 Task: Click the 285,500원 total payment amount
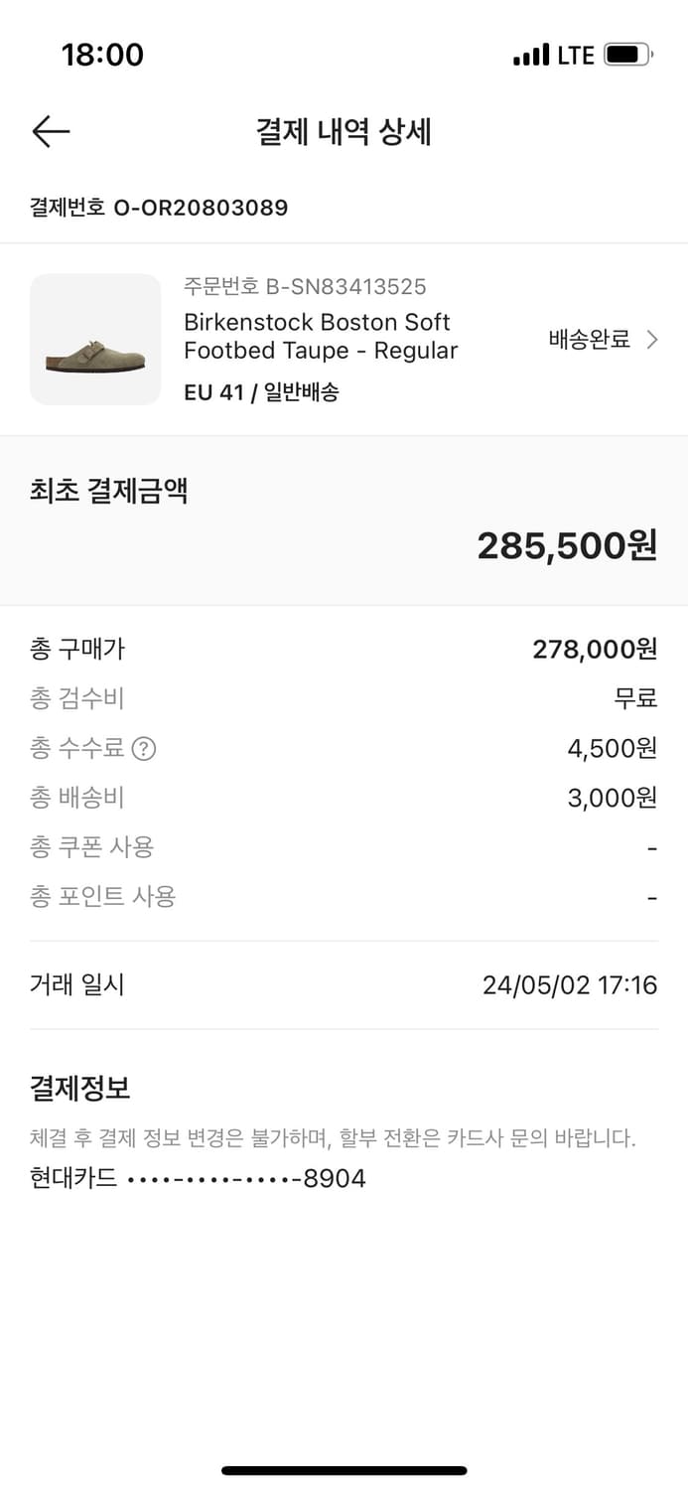point(567,545)
